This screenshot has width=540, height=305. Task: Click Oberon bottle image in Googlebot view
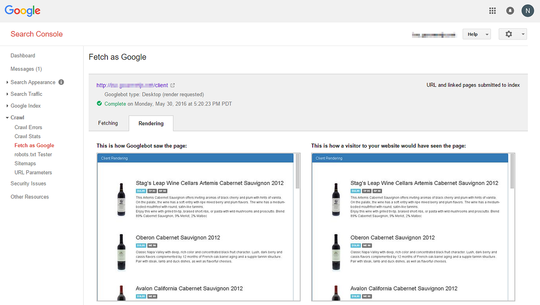(121, 252)
